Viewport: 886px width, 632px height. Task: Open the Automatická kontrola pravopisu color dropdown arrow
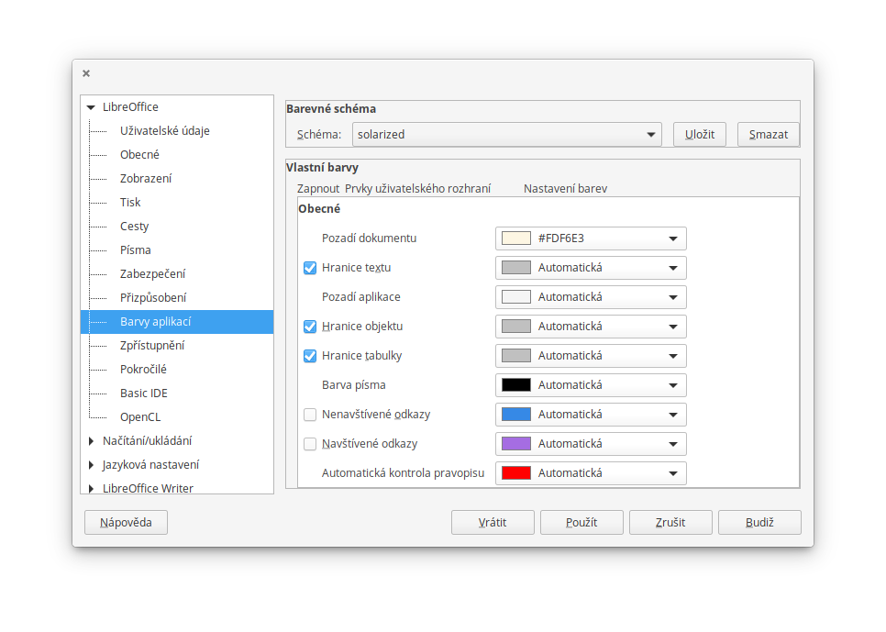pyautogui.click(x=673, y=473)
